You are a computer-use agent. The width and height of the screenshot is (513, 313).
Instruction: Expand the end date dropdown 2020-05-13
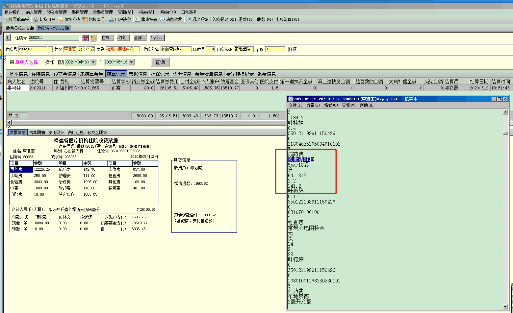click(132, 62)
